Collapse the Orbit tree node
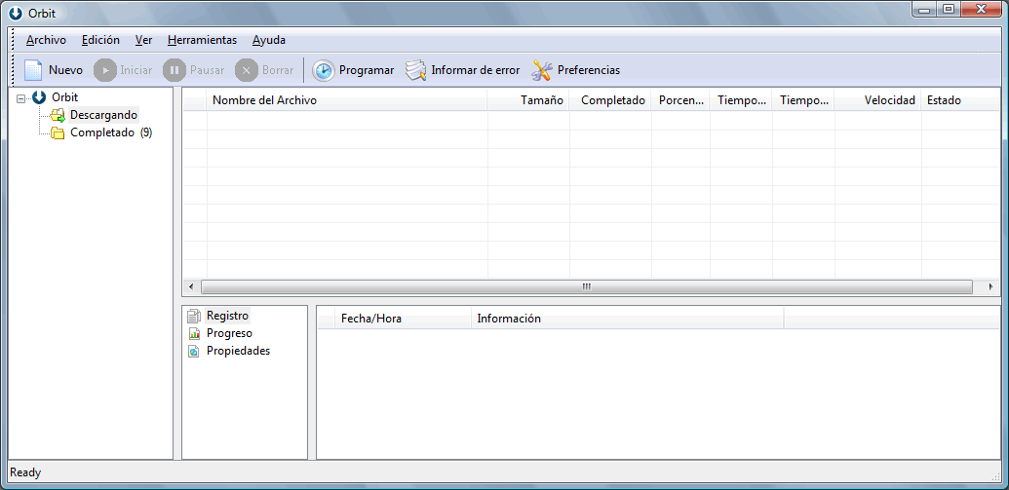The height and width of the screenshot is (490, 1009). pos(21,98)
